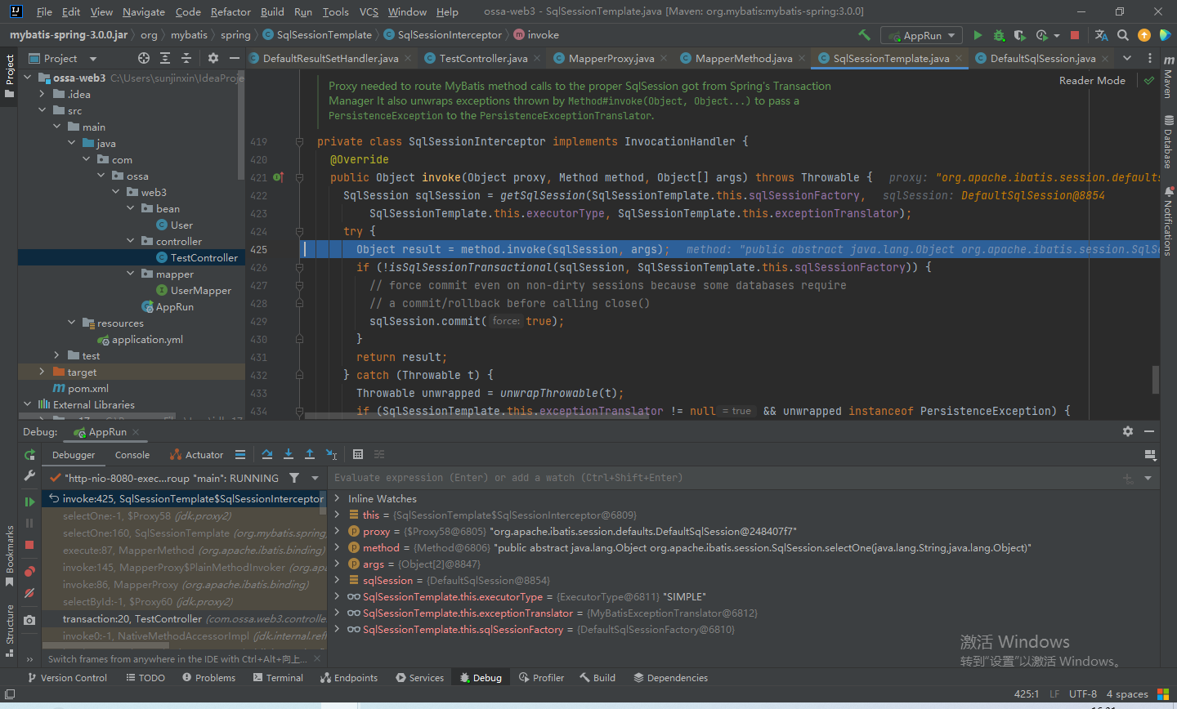Click the editor vertical scrollbar thumb
1177x709 pixels.
[x=1155, y=379]
